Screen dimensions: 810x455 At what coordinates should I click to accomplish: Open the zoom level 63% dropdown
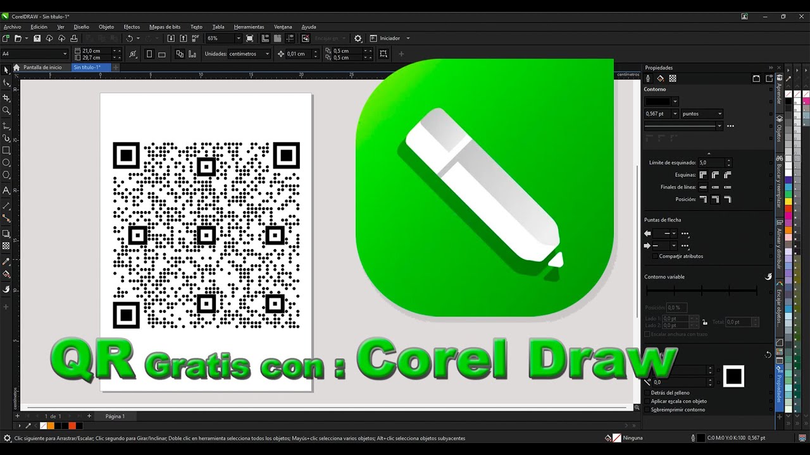tap(238, 39)
